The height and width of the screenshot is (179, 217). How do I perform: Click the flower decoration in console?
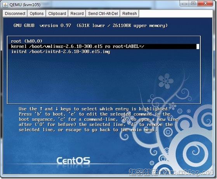166,81
